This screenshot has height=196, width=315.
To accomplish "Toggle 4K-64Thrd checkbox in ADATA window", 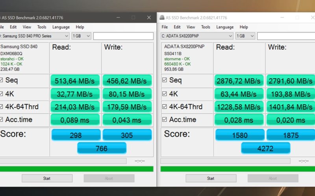I will [164, 107].
